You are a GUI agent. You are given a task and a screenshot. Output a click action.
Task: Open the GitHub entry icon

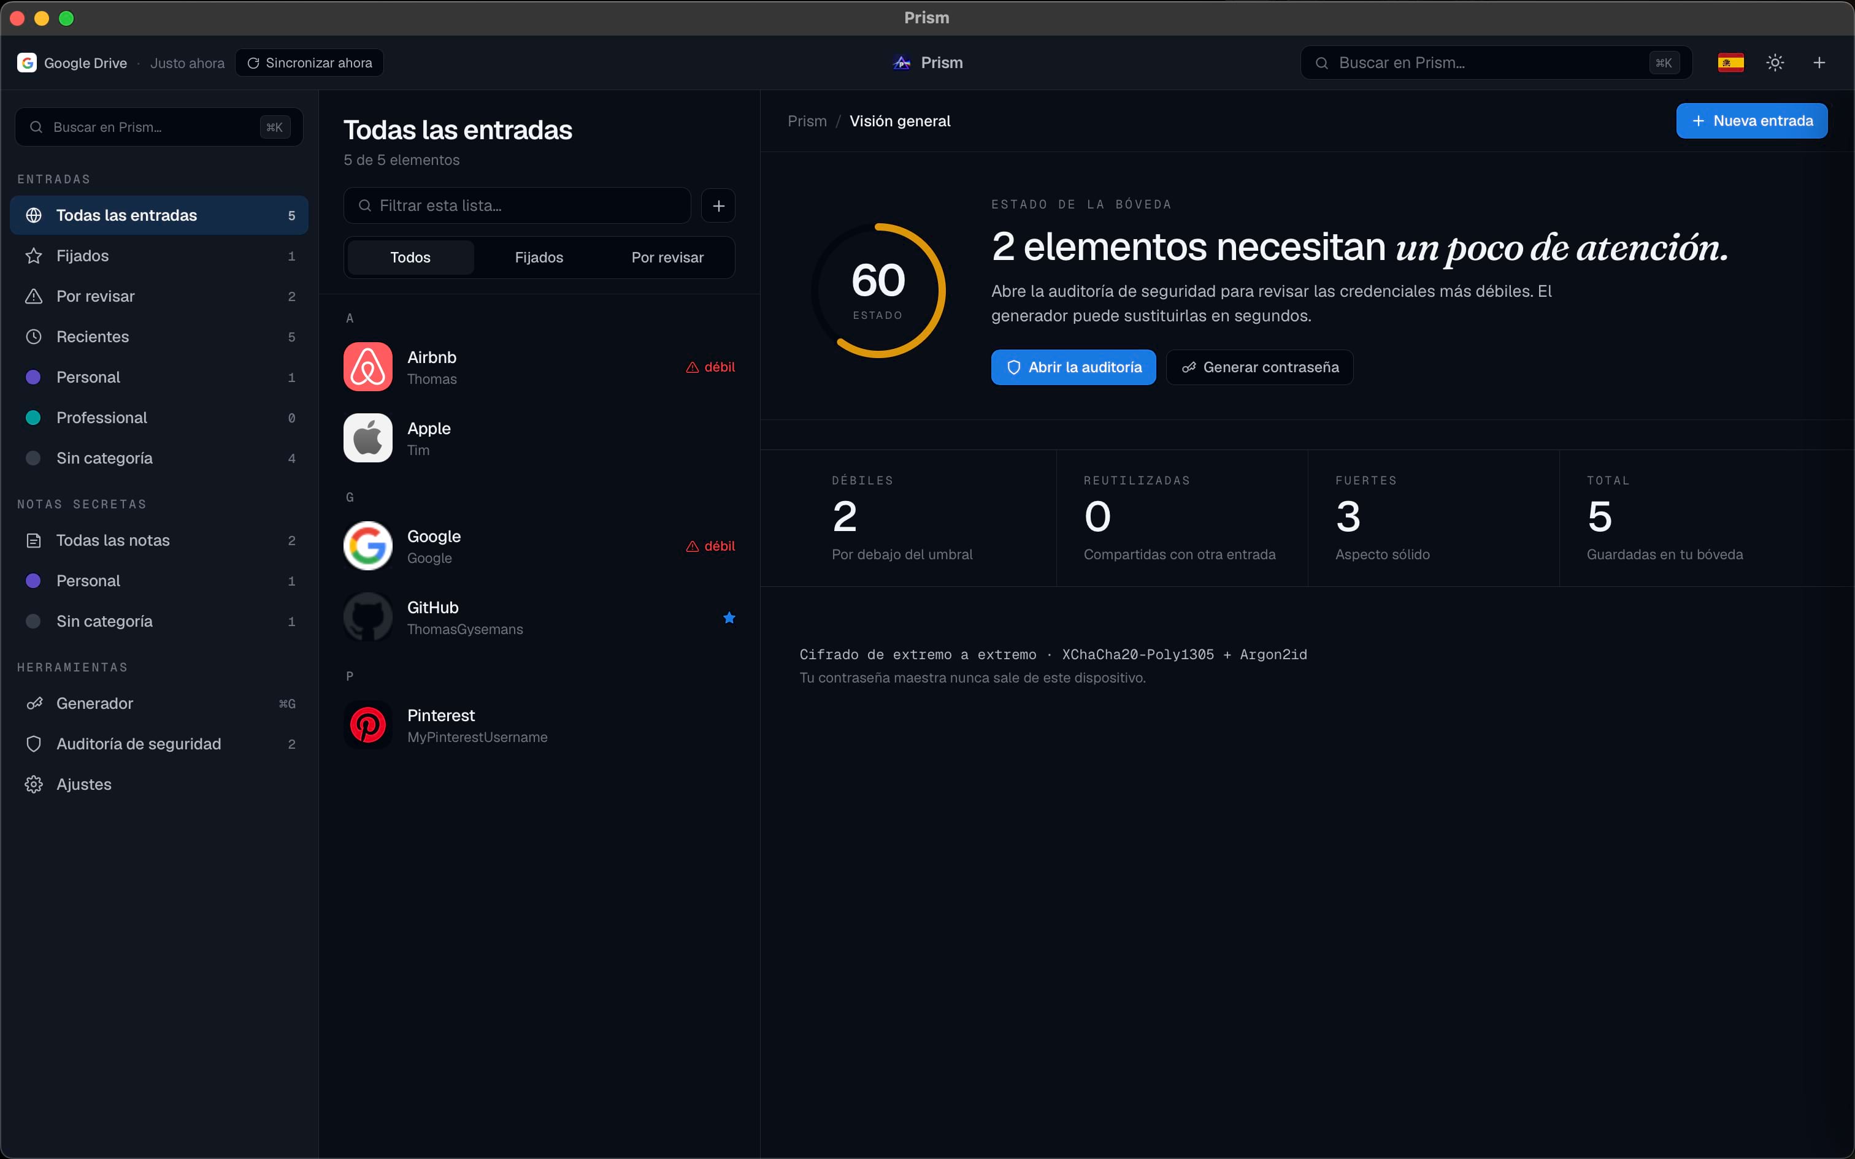368,617
